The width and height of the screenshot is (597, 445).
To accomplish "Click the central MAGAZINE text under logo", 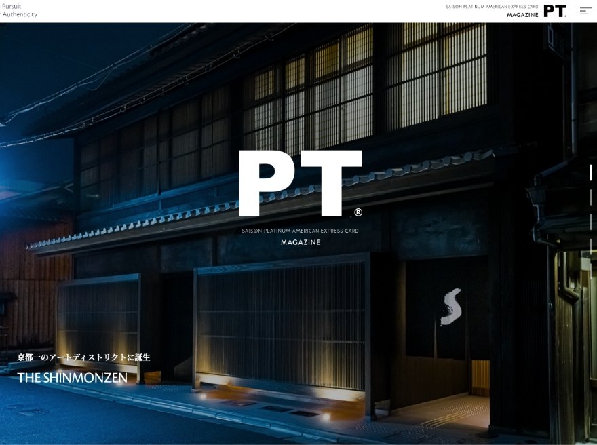I will [301, 242].
